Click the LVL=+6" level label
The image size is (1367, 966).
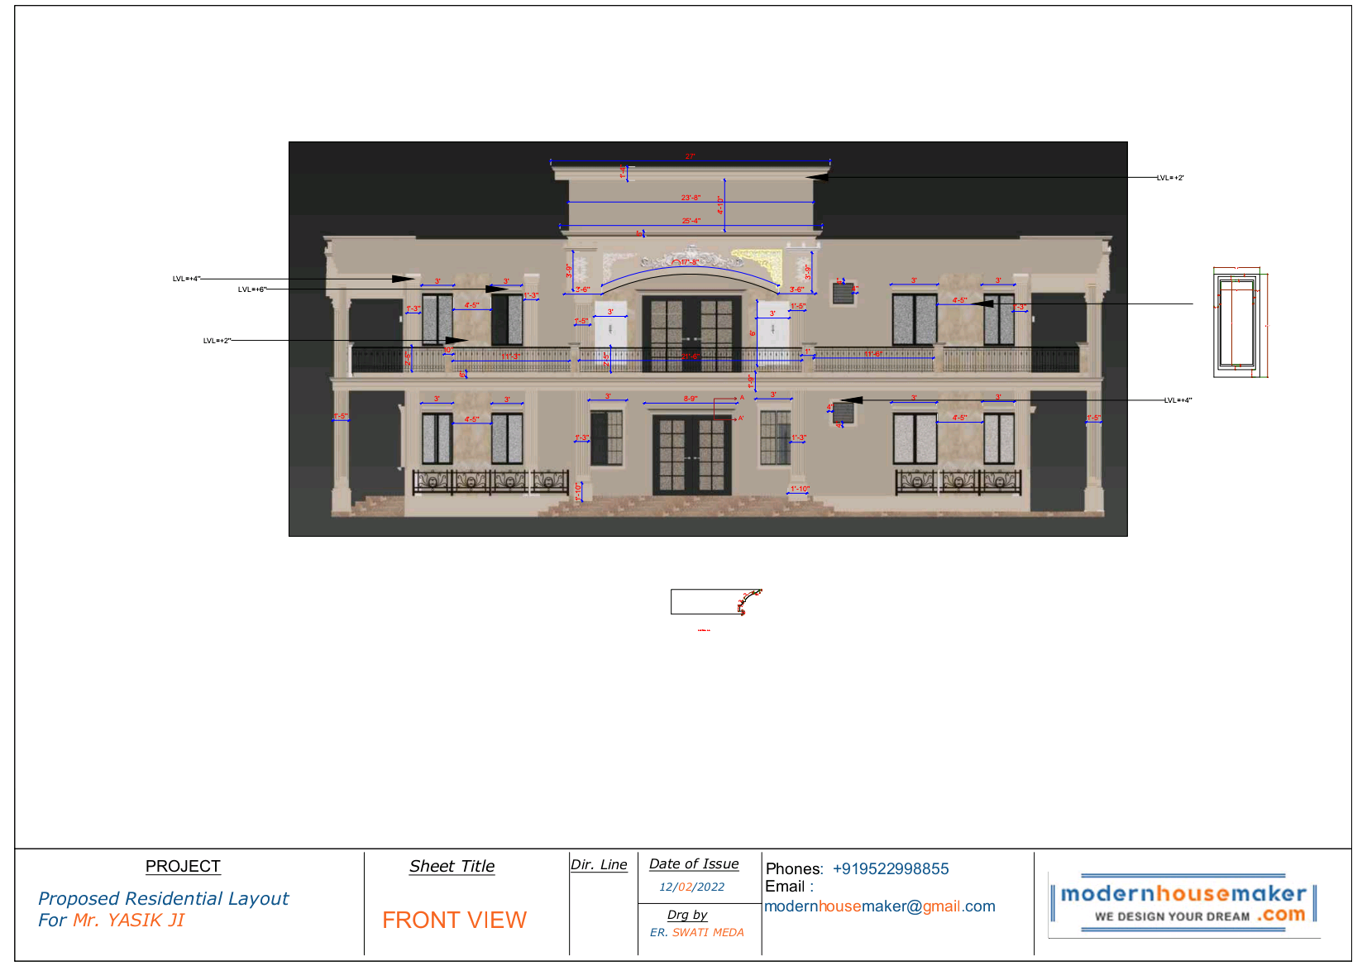(x=252, y=289)
